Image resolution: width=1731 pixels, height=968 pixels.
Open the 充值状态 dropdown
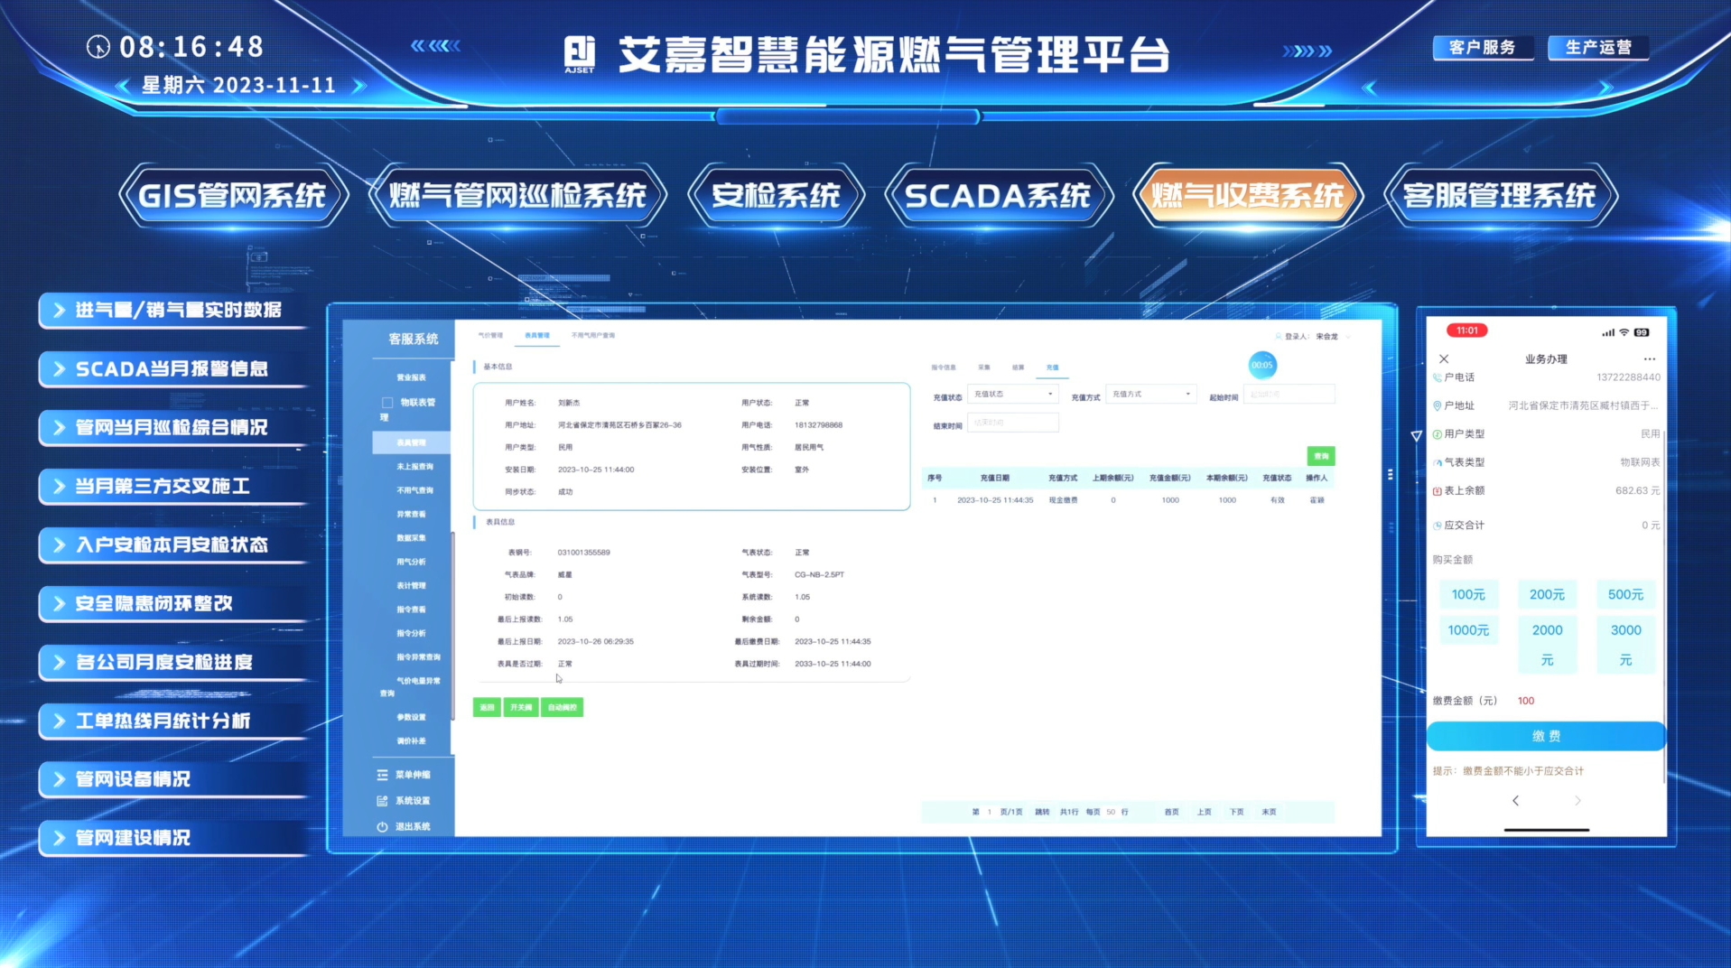1012,395
